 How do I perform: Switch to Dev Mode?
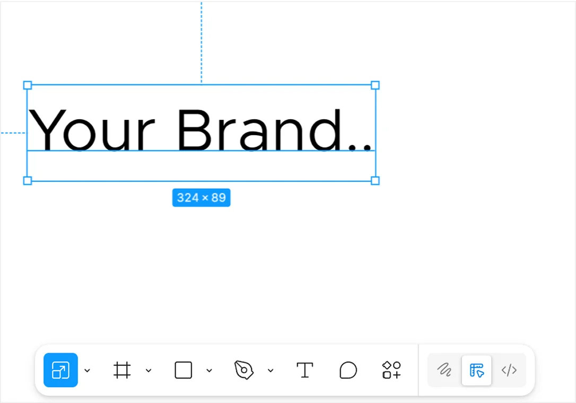click(509, 370)
